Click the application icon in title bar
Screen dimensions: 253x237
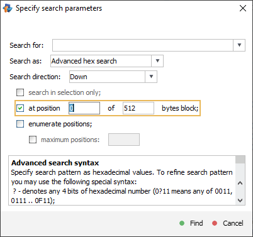pos(8,8)
